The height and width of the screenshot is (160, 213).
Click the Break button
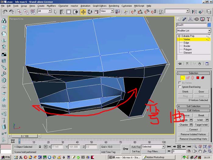click(x=201, y=116)
